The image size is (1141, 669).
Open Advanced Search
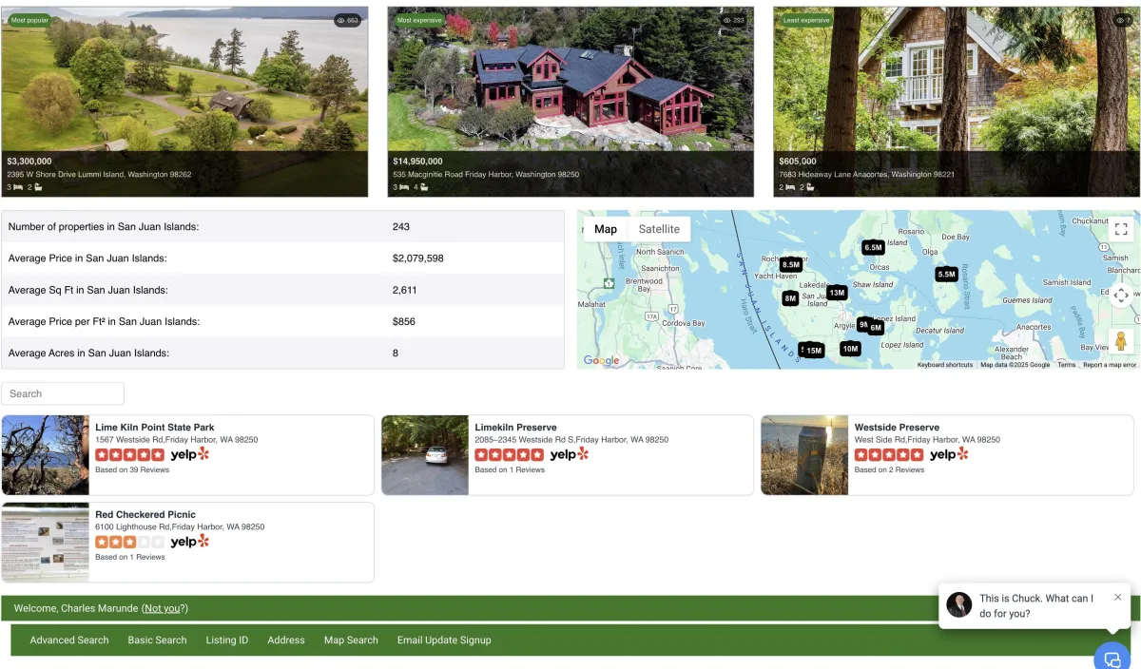click(x=69, y=640)
